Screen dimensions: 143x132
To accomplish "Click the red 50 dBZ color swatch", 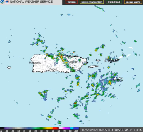I will pos(56,128).
